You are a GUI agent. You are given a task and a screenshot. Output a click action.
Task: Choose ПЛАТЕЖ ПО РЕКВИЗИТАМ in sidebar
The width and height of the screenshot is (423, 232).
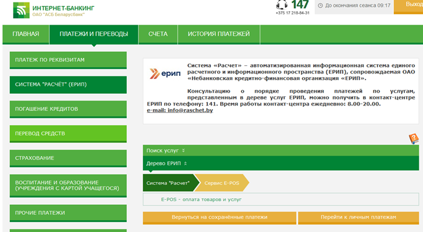click(x=68, y=60)
